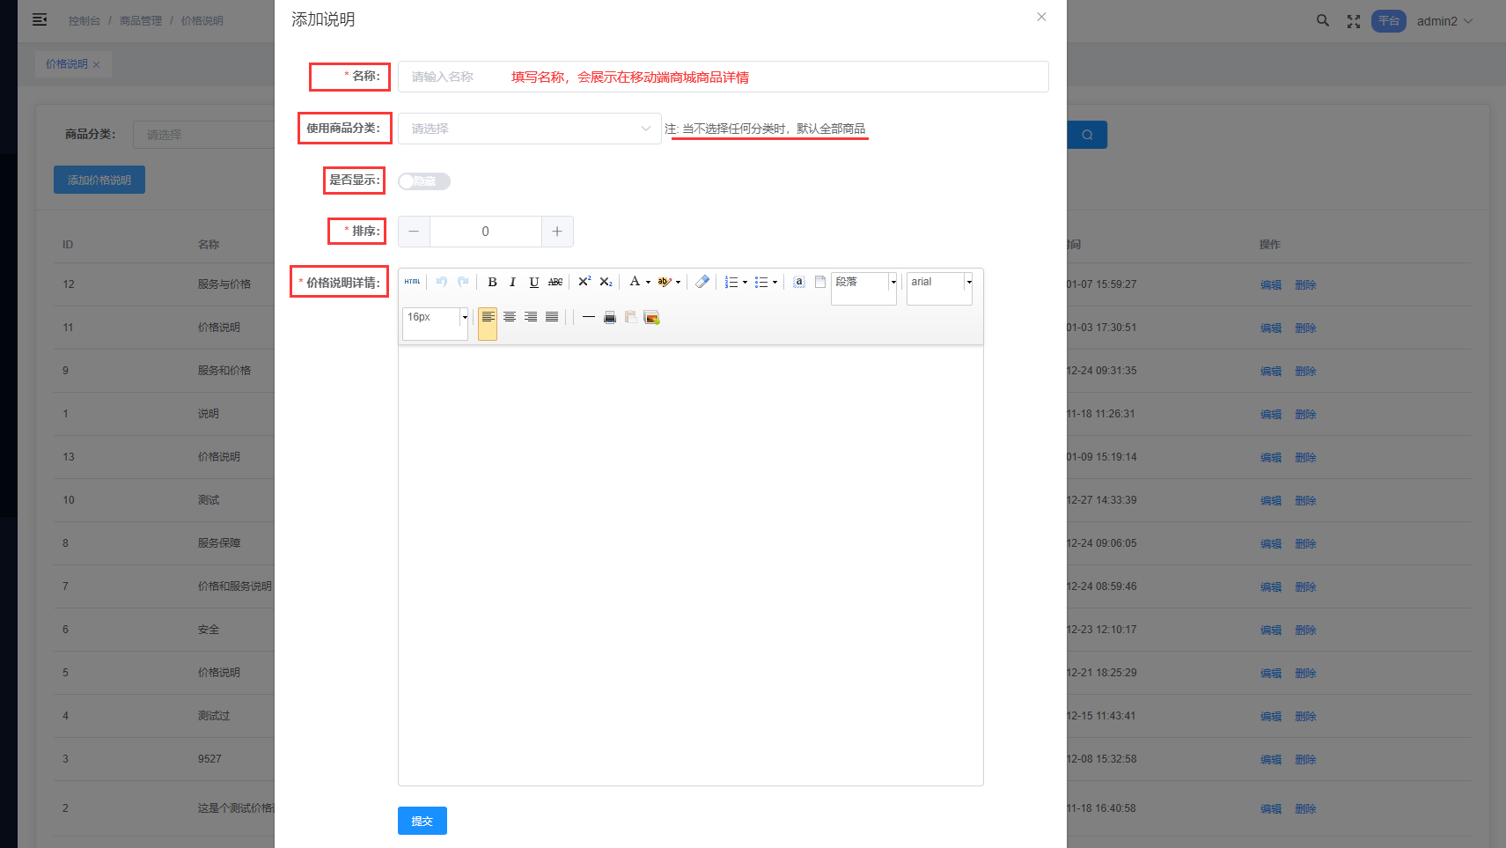Click the 名称 name input field
Image resolution: width=1506 pixels, height=848 pixels.
(722, 77)
